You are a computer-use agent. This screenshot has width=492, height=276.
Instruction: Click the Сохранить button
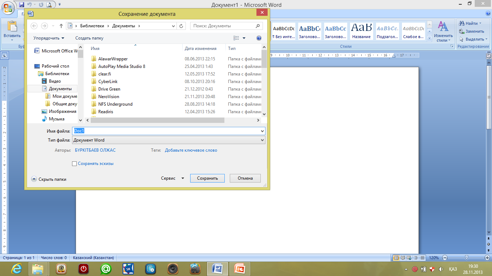[207, 178]
